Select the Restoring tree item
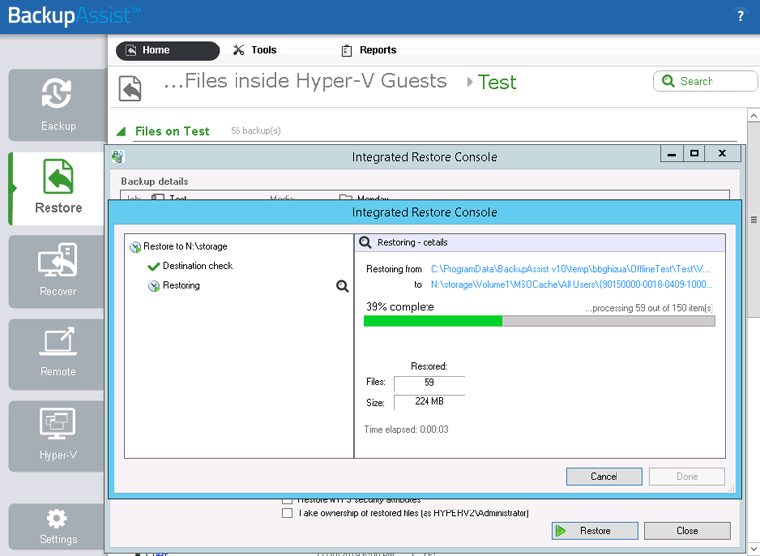This screenshot has width=760, height=556. pyautogui.click(x=181, y=286)
